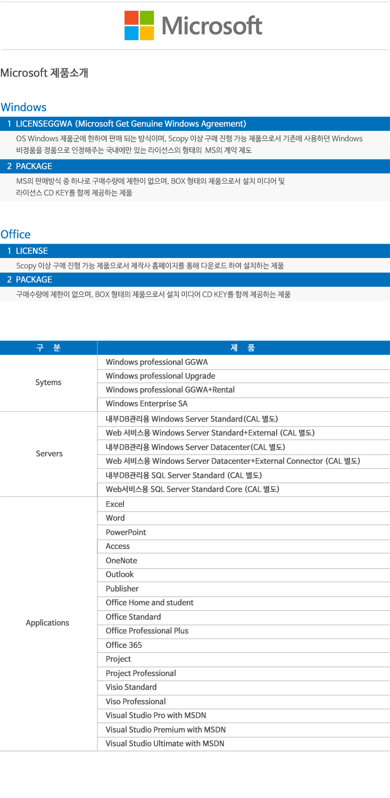Select Windows professional GGWA row
The width and height of the screenshot is (390, 798).
click(x=156, y=362)
